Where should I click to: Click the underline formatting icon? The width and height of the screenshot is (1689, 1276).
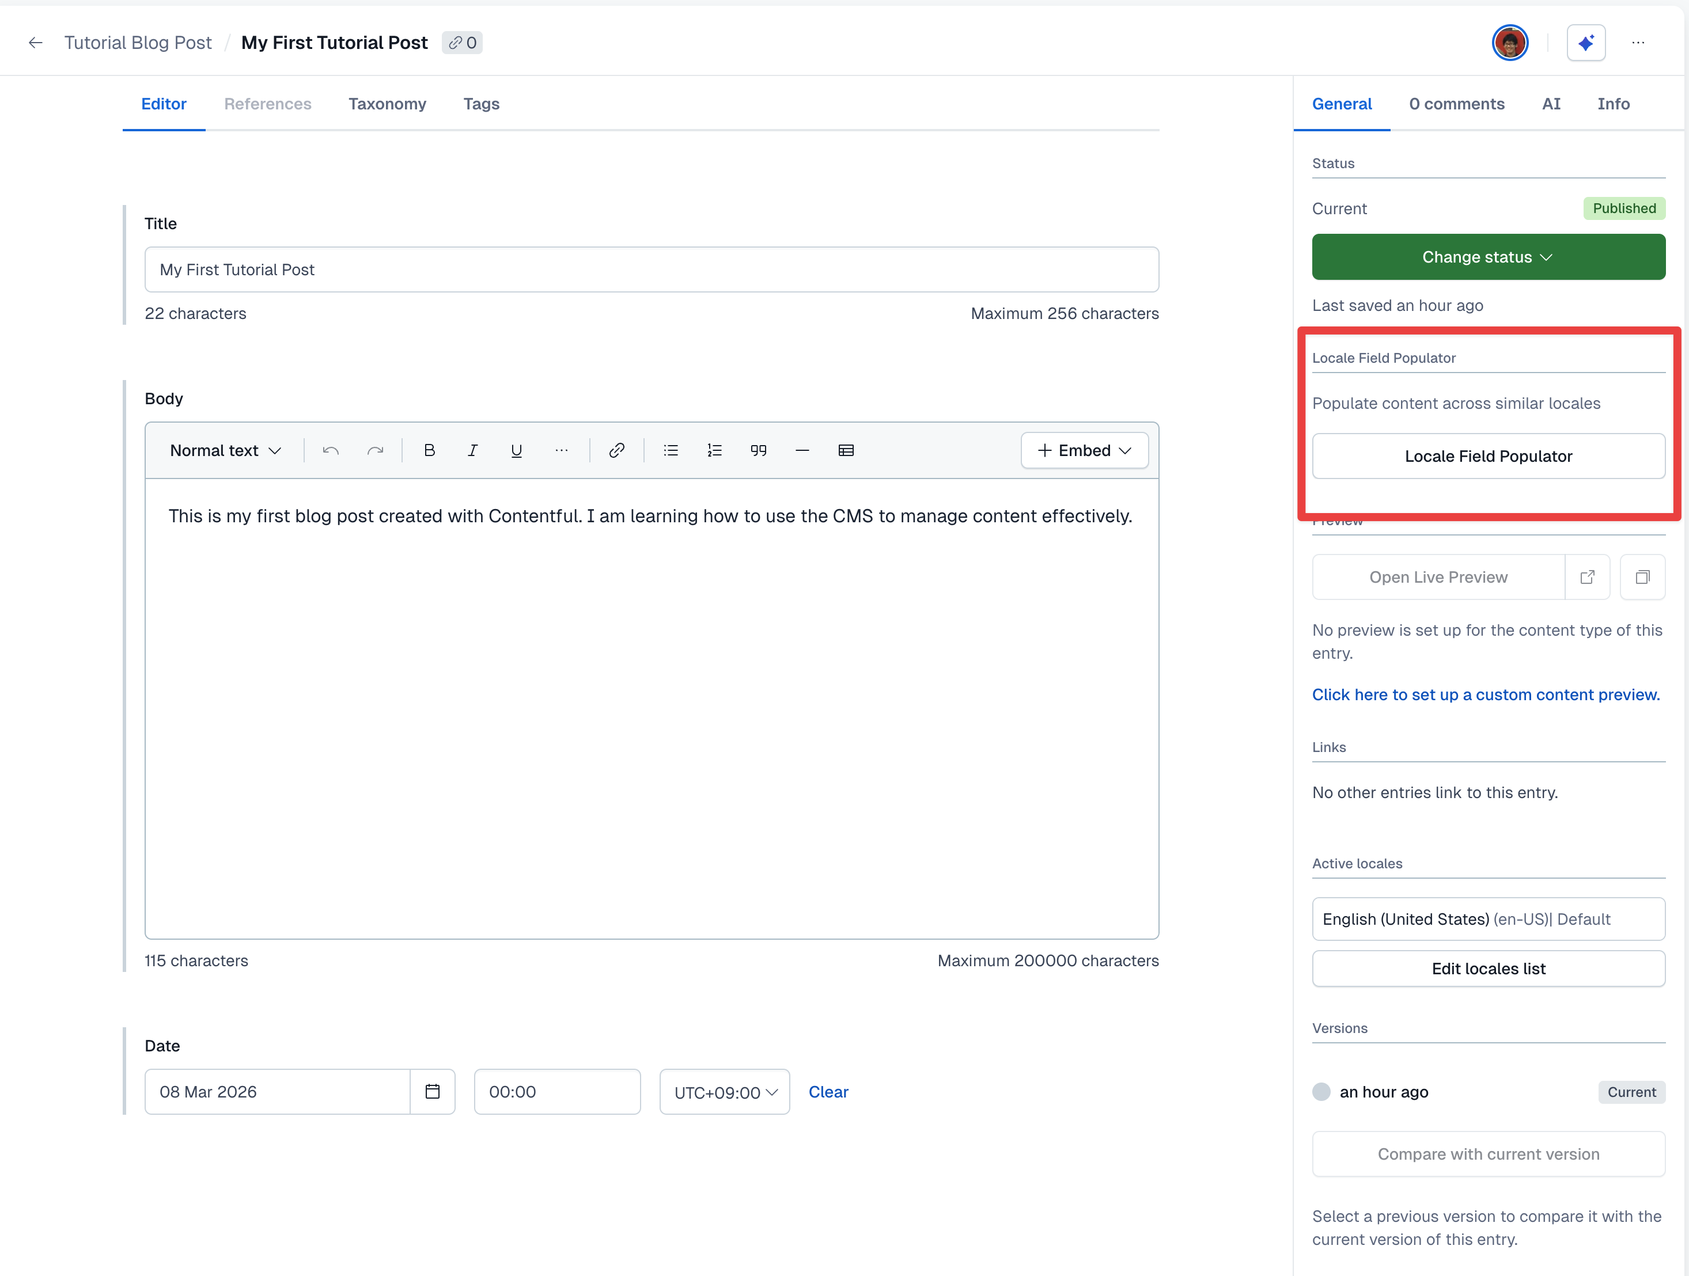point(516,450)
